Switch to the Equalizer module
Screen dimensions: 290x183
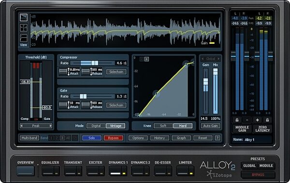[48, 171]
